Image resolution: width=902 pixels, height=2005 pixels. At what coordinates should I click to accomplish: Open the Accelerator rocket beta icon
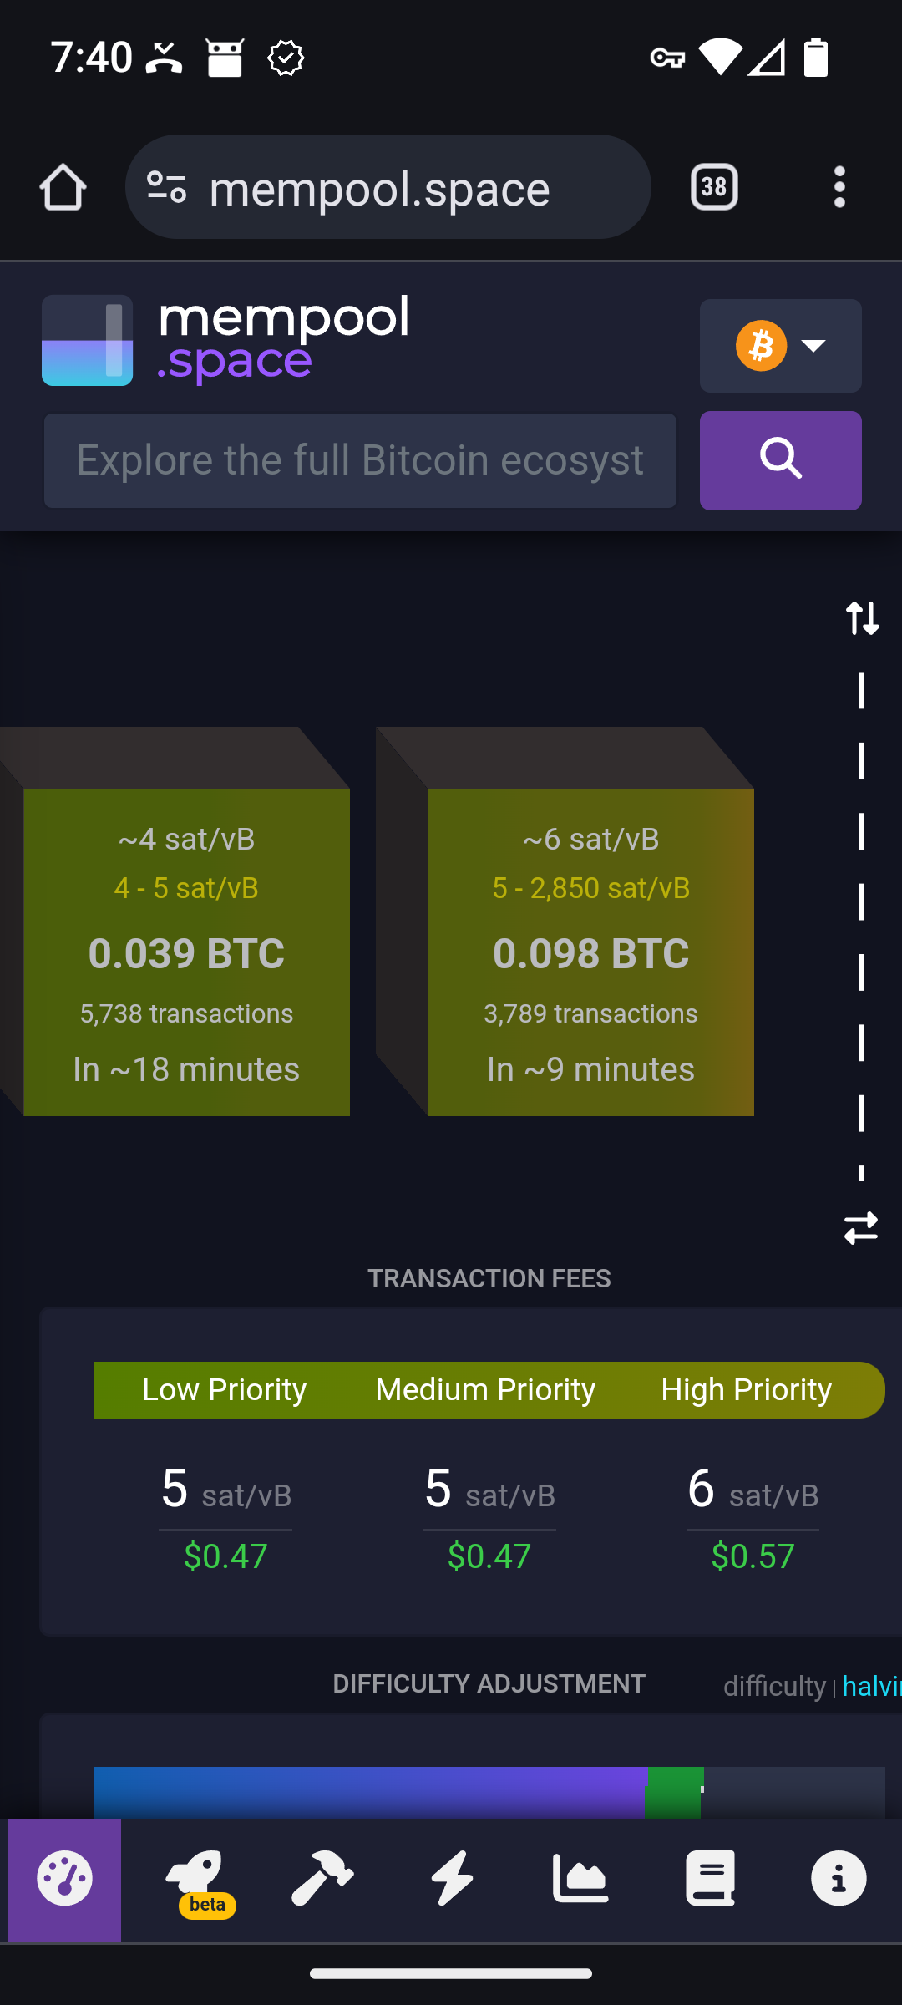click(195, 1879)
